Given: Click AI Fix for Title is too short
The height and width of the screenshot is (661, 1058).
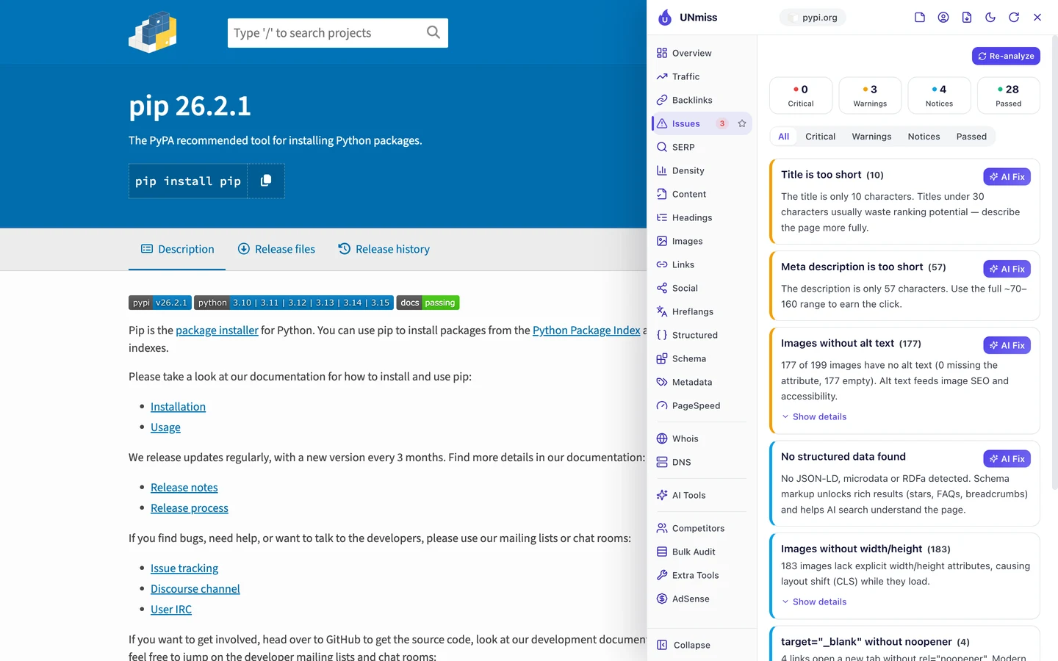Looking at the screenshot, I should pos(1007,177).
